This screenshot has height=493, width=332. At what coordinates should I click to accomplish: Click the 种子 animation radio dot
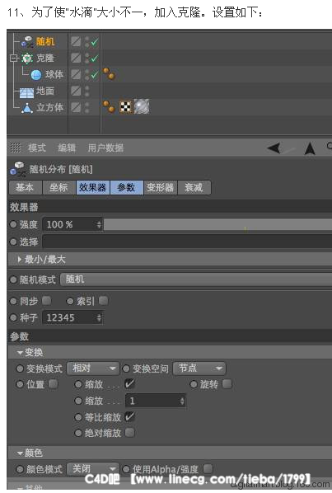click(13, 317)
